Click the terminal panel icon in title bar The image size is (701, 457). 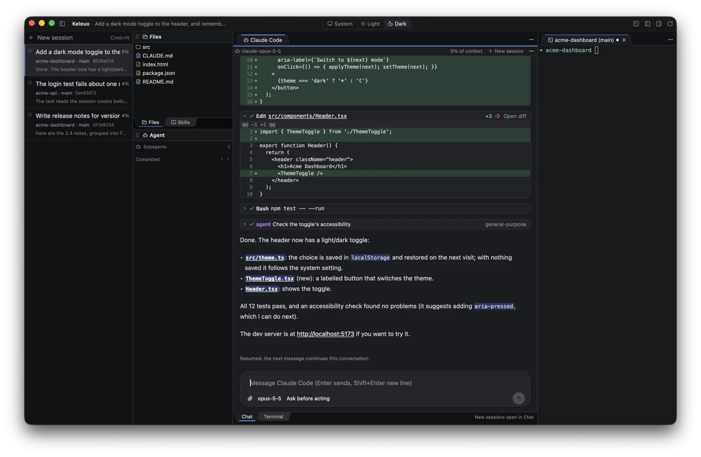point(636,24)
